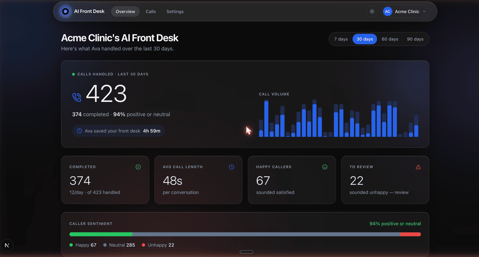Open the Acme Clinic account dropdown chevron
The image size is (479, 257).
(x=424, y=11)
